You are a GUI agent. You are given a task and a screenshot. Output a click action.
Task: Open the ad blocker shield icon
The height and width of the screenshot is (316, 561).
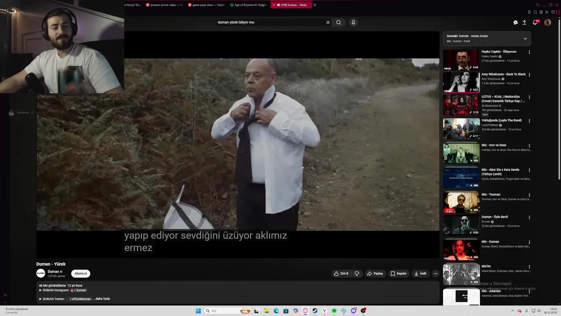[541, 12]
